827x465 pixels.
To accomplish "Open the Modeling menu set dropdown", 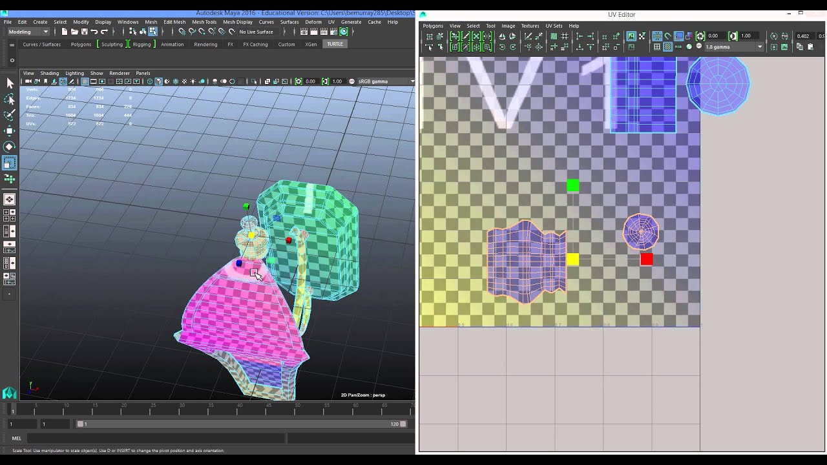I will 28,32.
